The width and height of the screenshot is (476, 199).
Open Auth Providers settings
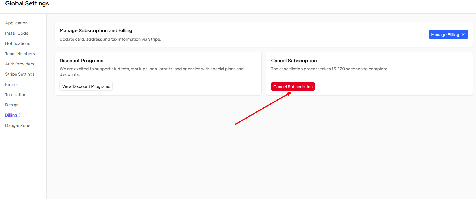coord(20,64)
